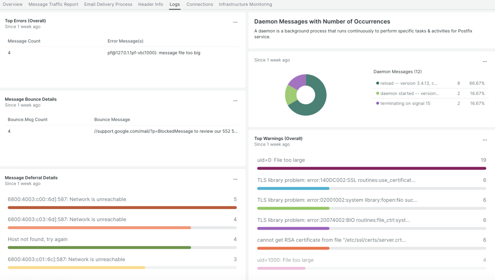Switch to the Overview tab
Screen dimensions: 495x280
coord(13,5)
